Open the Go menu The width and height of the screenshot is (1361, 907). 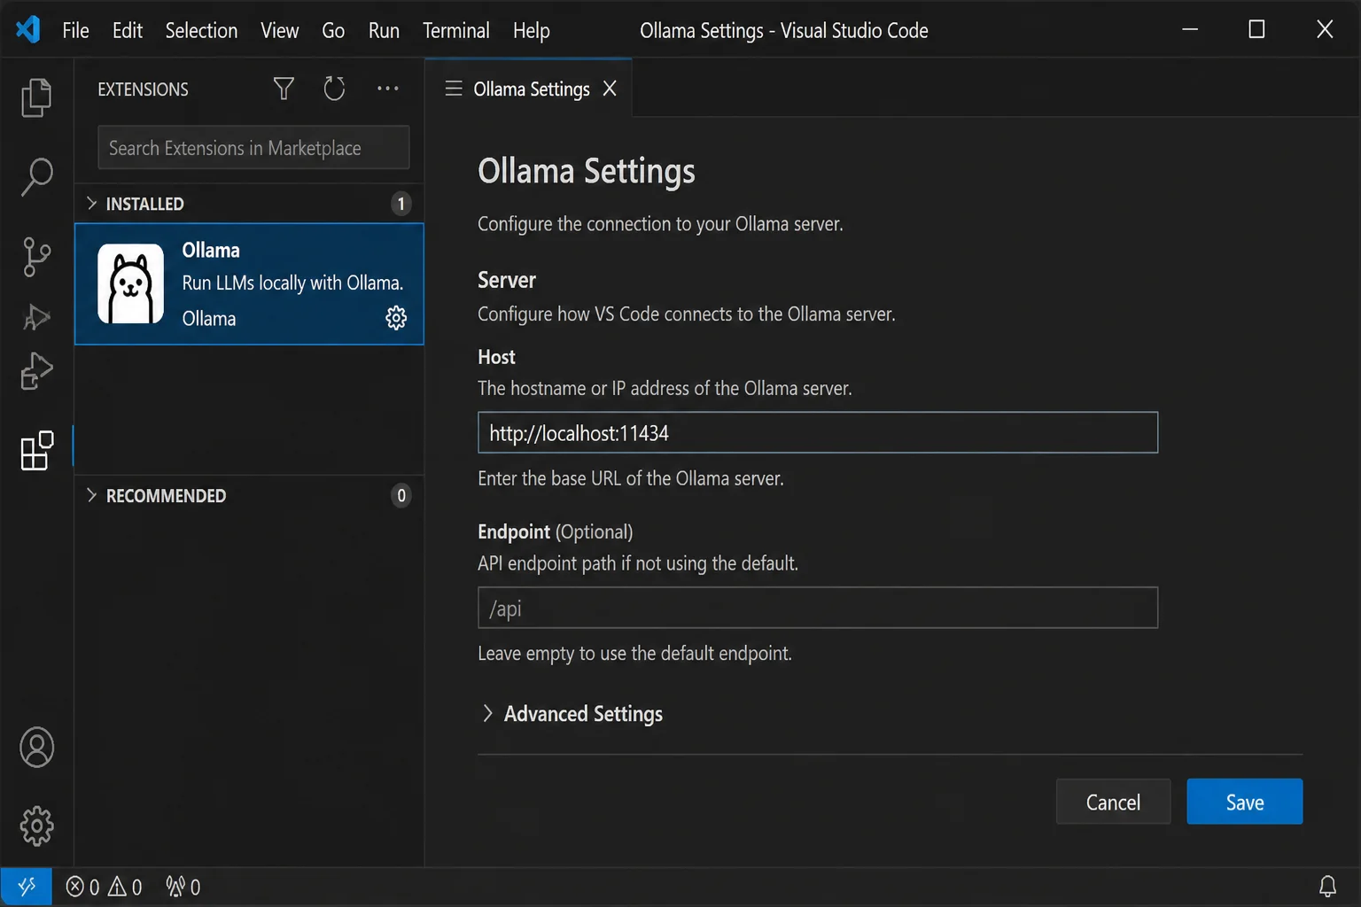333,30
